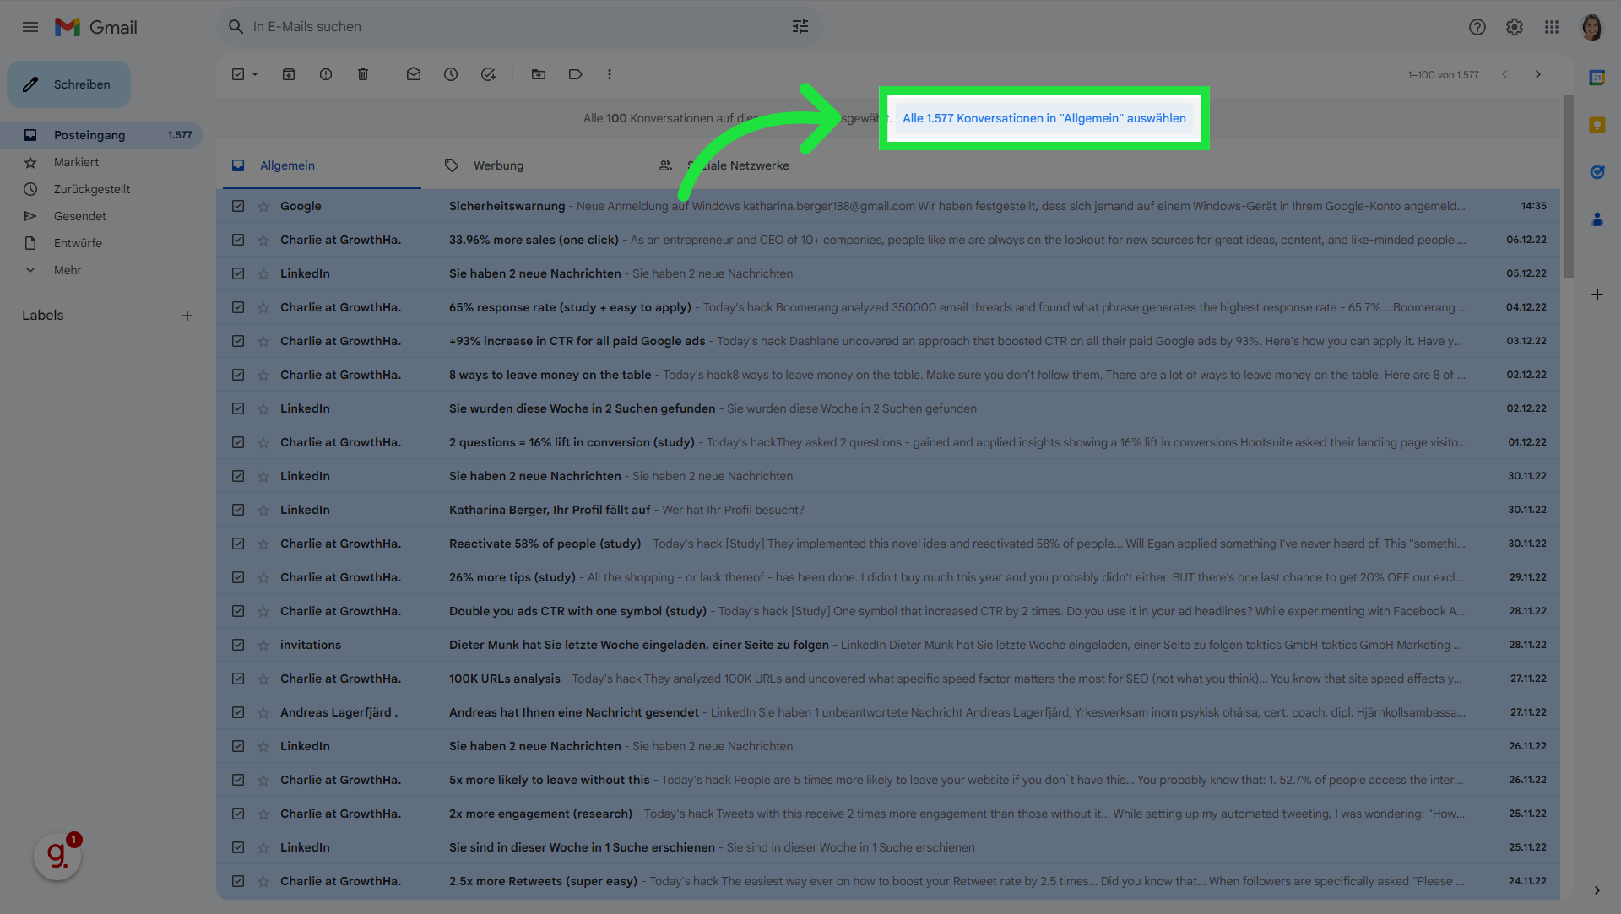Open the 2x more engagement (research) email

click(x=888, y=814)
